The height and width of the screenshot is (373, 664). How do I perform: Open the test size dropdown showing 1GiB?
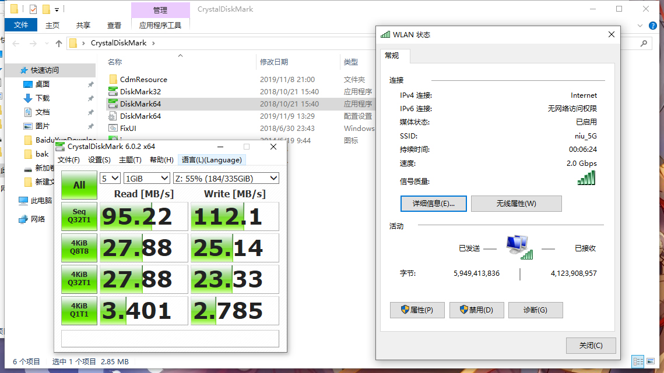pos(146,177)
